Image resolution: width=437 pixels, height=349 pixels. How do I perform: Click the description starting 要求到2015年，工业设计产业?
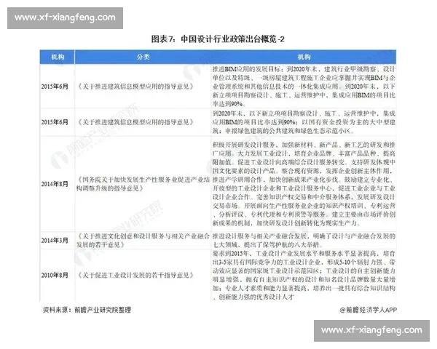click(x=304, y=275)
